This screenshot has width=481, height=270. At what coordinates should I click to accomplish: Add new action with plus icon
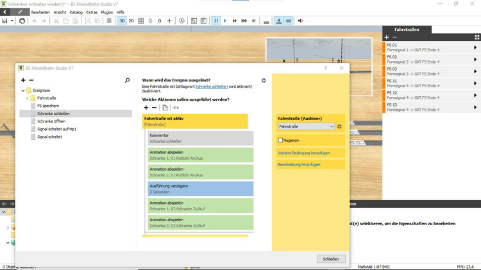(146, 107)
